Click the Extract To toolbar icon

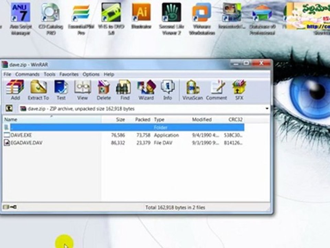(x=38, y=90)
